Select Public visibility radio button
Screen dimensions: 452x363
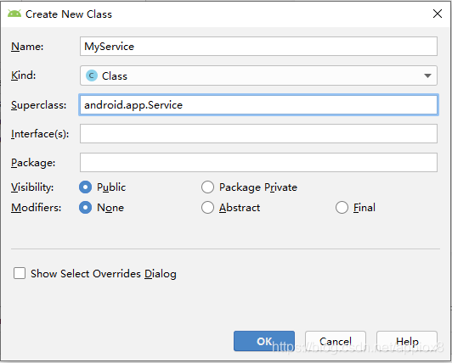pyautogui.click(x=85, y=187)
